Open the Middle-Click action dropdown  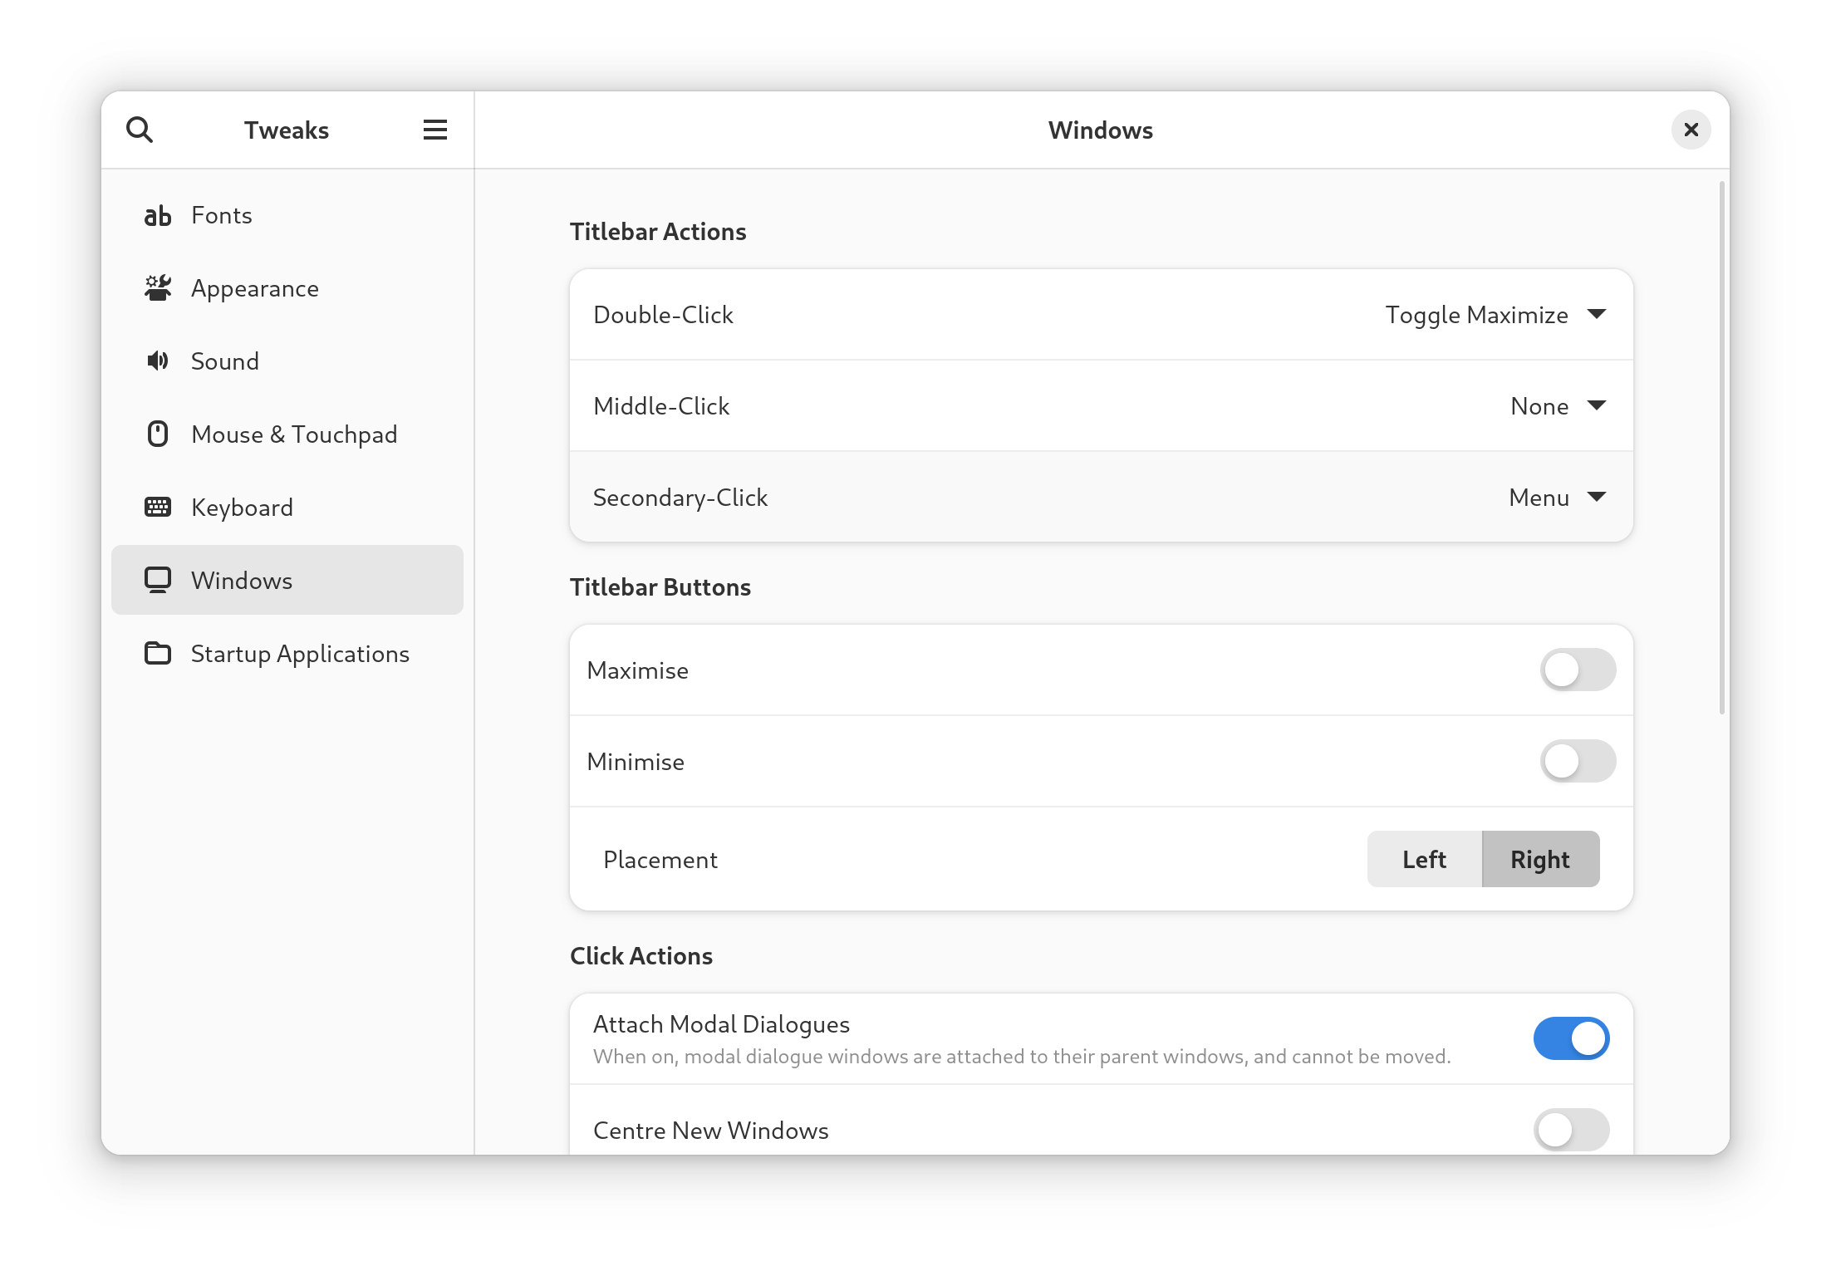(1557, 406)
